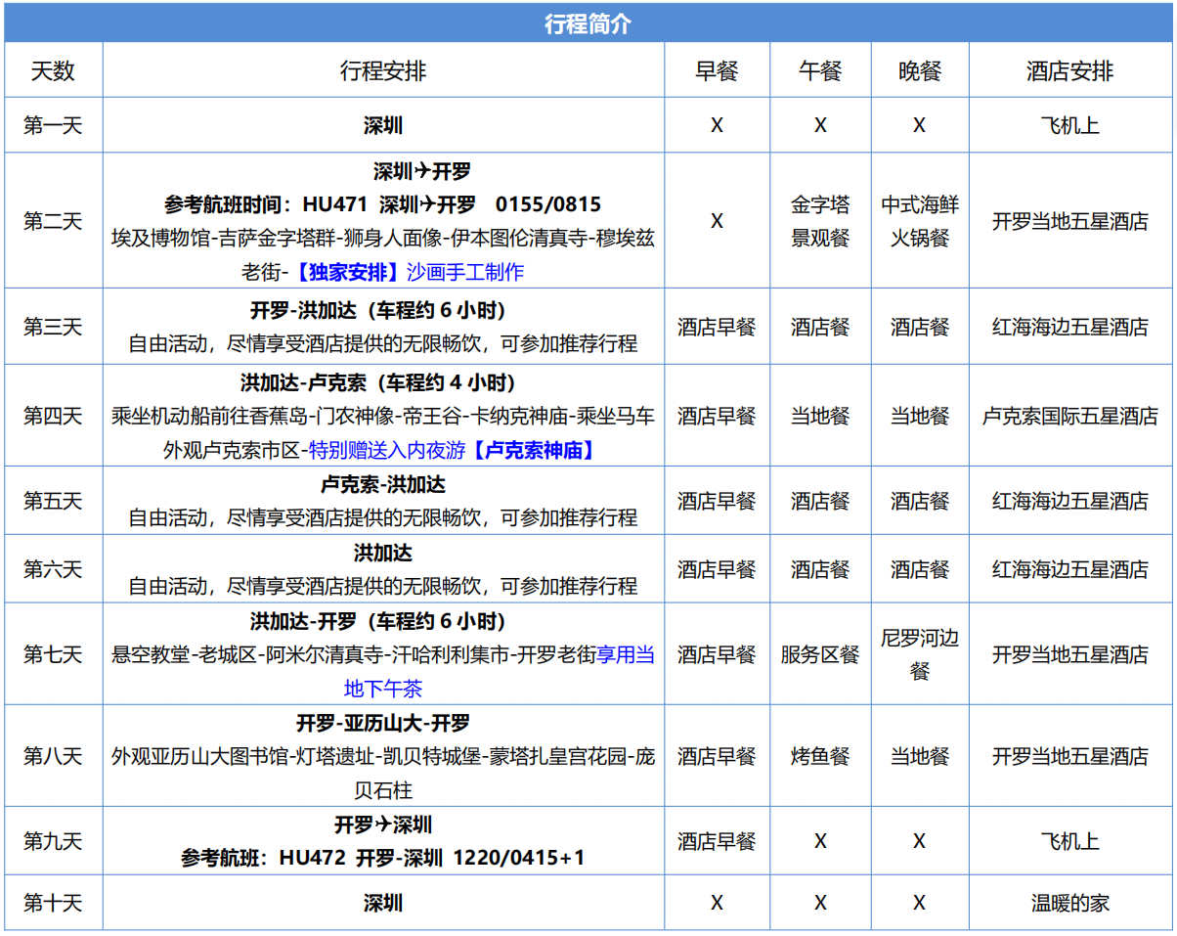Click the 卢克索国际五星酒店 hotel cell

tap(1069, 416)
